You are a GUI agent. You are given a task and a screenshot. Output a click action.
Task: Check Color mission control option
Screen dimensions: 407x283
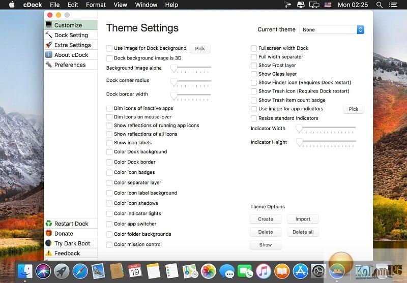click(109, 245)
